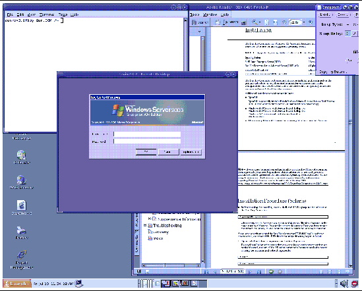Open the Calendar desktop icon
This screenshot has width=362, height=291.
[x=22, y=157]
